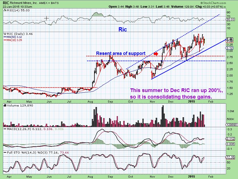
Task: Click the 3.46 last price tag on price axis
Action: coord(230,39)
